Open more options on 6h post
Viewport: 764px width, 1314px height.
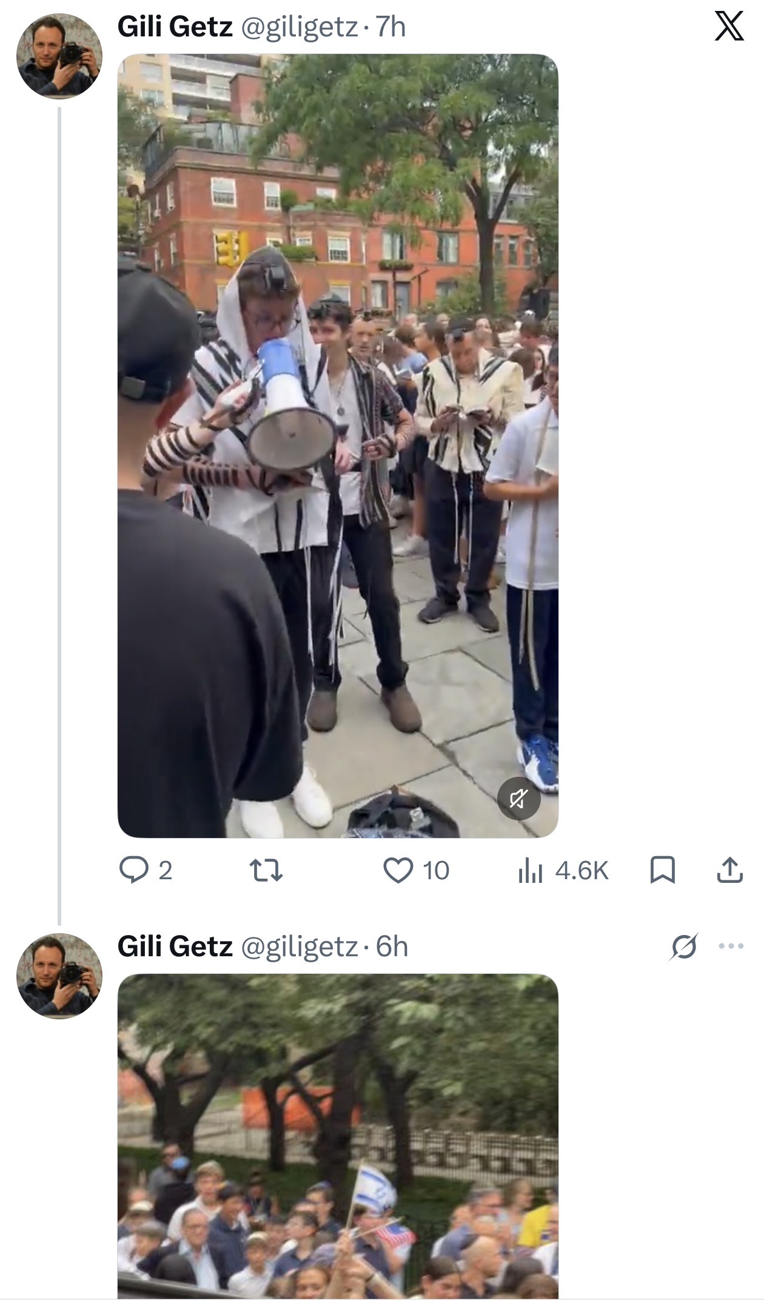point(731,946)
